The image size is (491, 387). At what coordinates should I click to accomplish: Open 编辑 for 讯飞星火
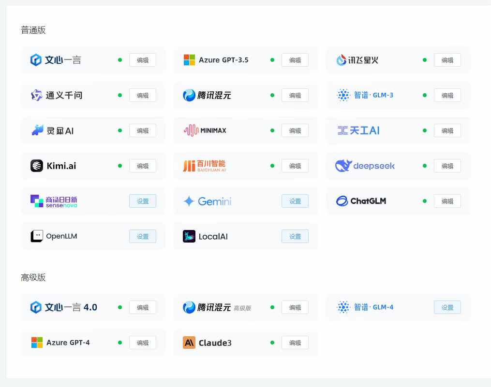[x=447, y=60]
